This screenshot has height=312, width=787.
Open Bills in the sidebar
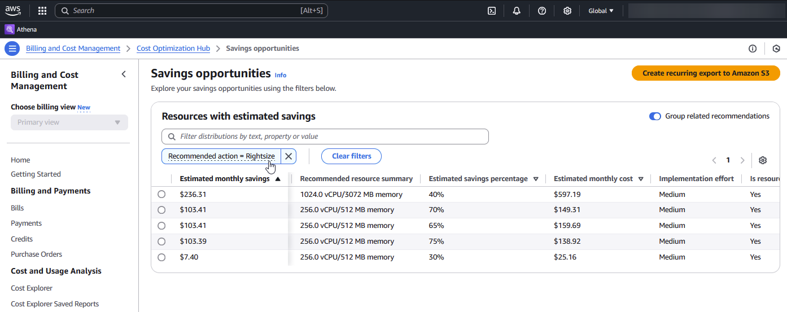click(18, 208)
